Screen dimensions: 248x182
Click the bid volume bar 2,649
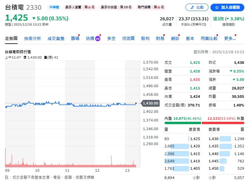click(x=177, y=161)
